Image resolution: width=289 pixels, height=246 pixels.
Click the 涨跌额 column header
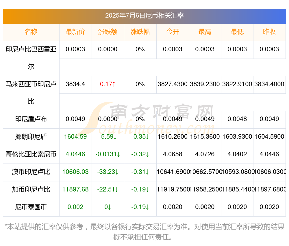(108, 32)
